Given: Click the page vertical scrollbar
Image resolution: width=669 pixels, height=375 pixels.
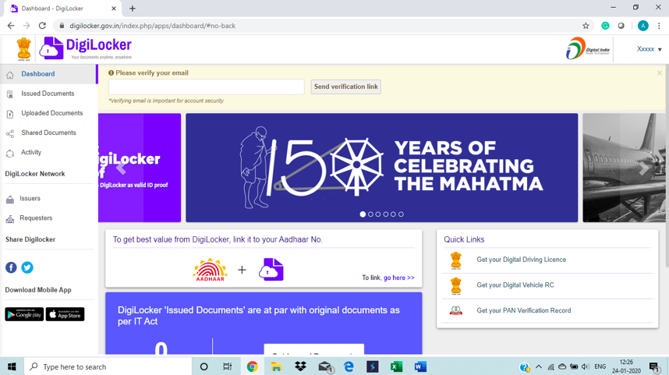Looking at the screenshot, I should click(x=667, y=166).
